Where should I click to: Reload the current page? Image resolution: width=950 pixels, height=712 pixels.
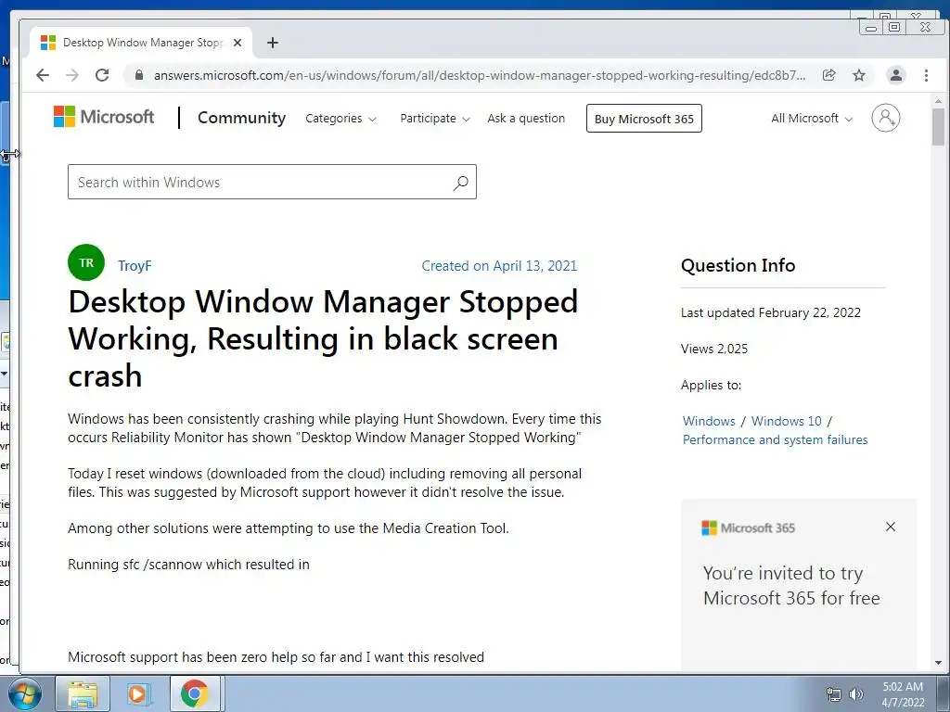[x=102, y=75]
